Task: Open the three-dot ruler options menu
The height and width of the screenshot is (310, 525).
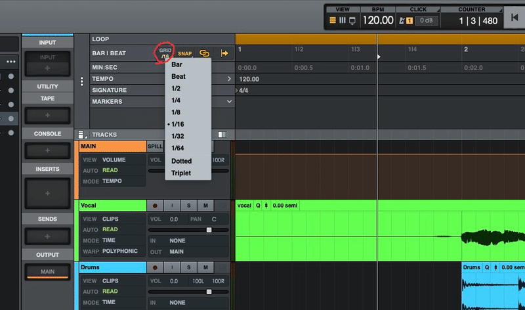Action: pyautogui.click(x=81, y=81)
